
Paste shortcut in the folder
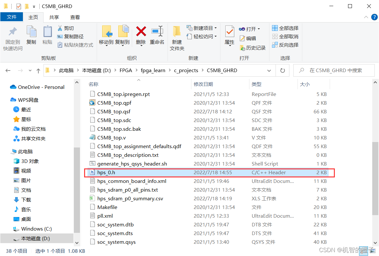[x=75, y=45]
